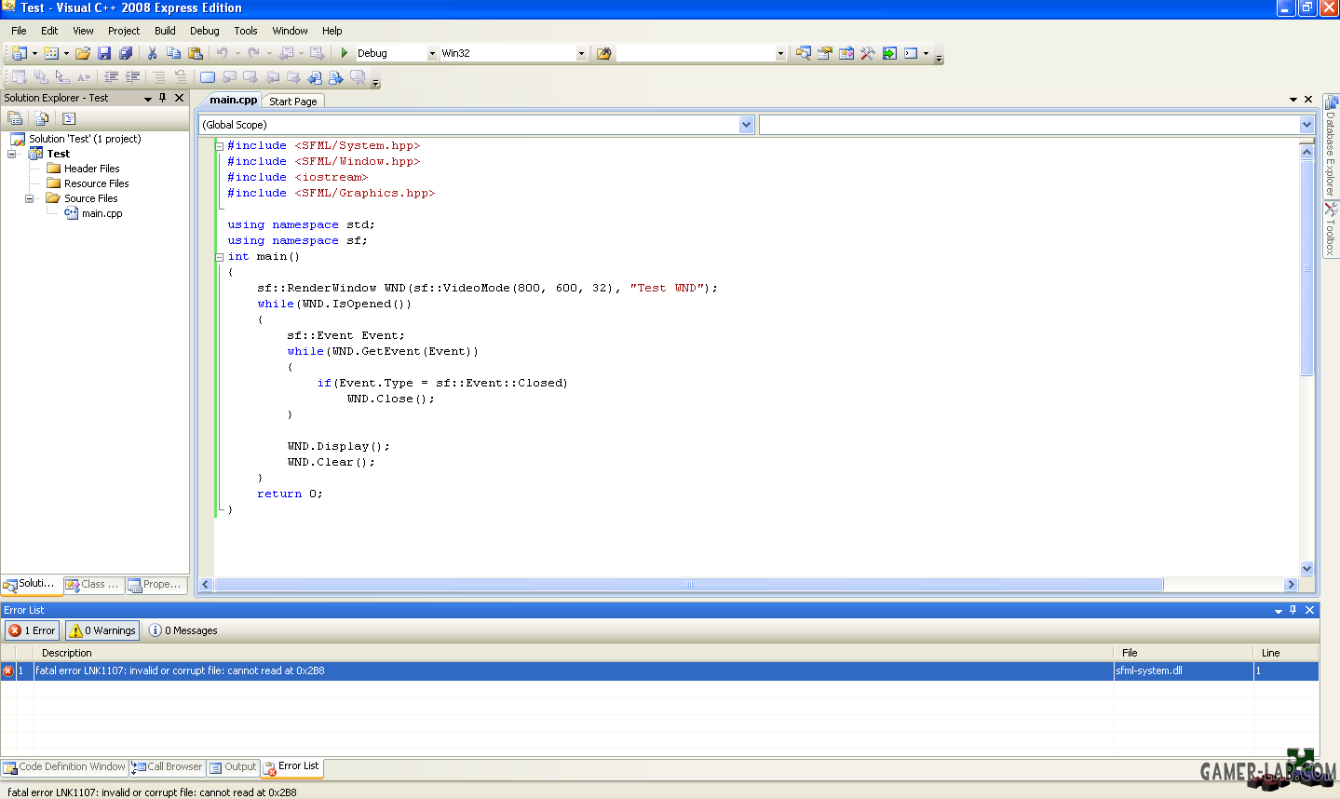1340x799 pixels.
Task: Open the Debug configuration dropdown
Action: coord(432,53)
